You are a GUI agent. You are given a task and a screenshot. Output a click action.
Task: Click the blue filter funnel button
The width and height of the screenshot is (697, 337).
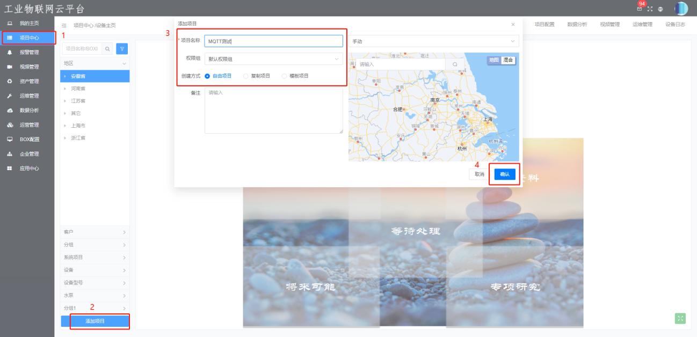point(122,49)
